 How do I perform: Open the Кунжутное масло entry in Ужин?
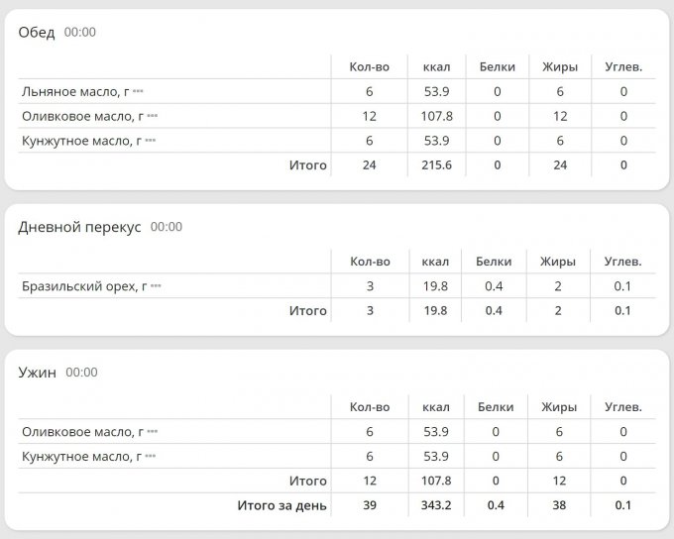click(x=81, y=457)
